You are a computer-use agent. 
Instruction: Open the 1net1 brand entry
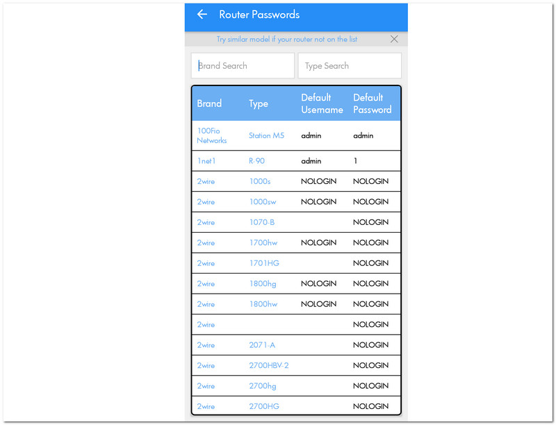click(x=206, y=161)
